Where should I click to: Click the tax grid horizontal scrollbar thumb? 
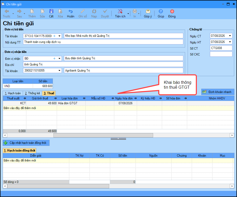coord(103,135)
